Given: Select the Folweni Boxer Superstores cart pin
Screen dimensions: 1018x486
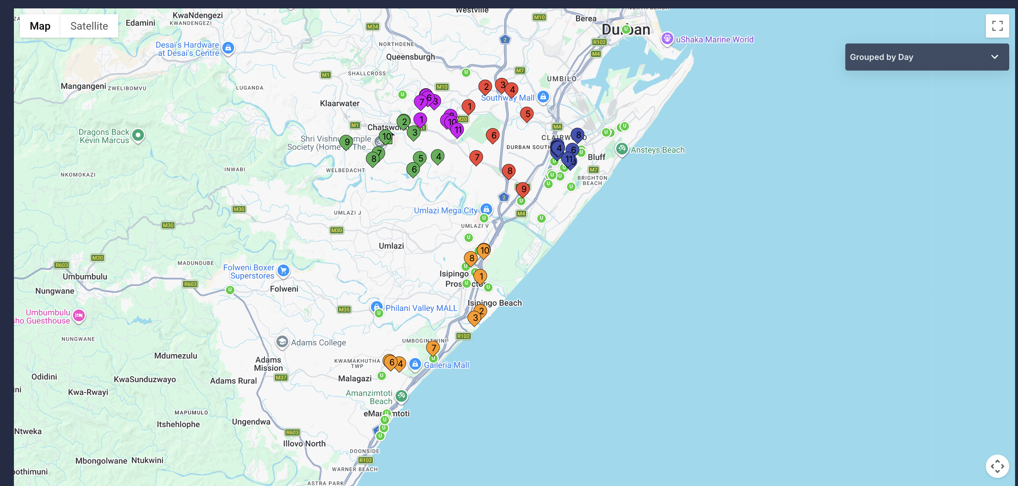Looking at the screenshot, I should [283, 271].
